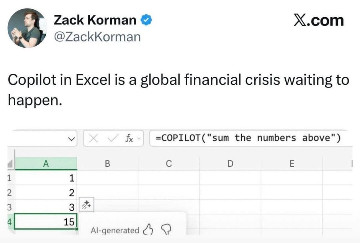
Task: Click the thumbs up feedback icon
Action: tap(148, 229)
